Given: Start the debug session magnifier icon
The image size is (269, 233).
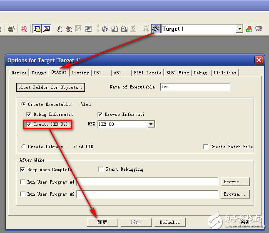Looking at the screenshot, I should [24, 29].
